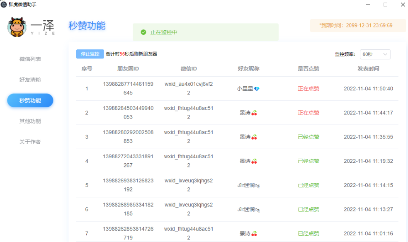Minimize the application window
The height and width of the screenshot is (242, 408).
tap(367, 5)
